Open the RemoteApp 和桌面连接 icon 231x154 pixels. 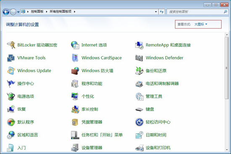[x=139, y=45]
